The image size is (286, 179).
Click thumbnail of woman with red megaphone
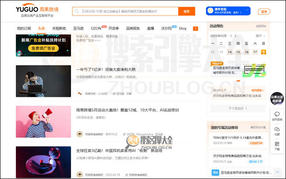tap(43, 122)
